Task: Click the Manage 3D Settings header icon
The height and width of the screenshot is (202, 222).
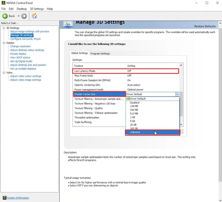Action: 68,24
